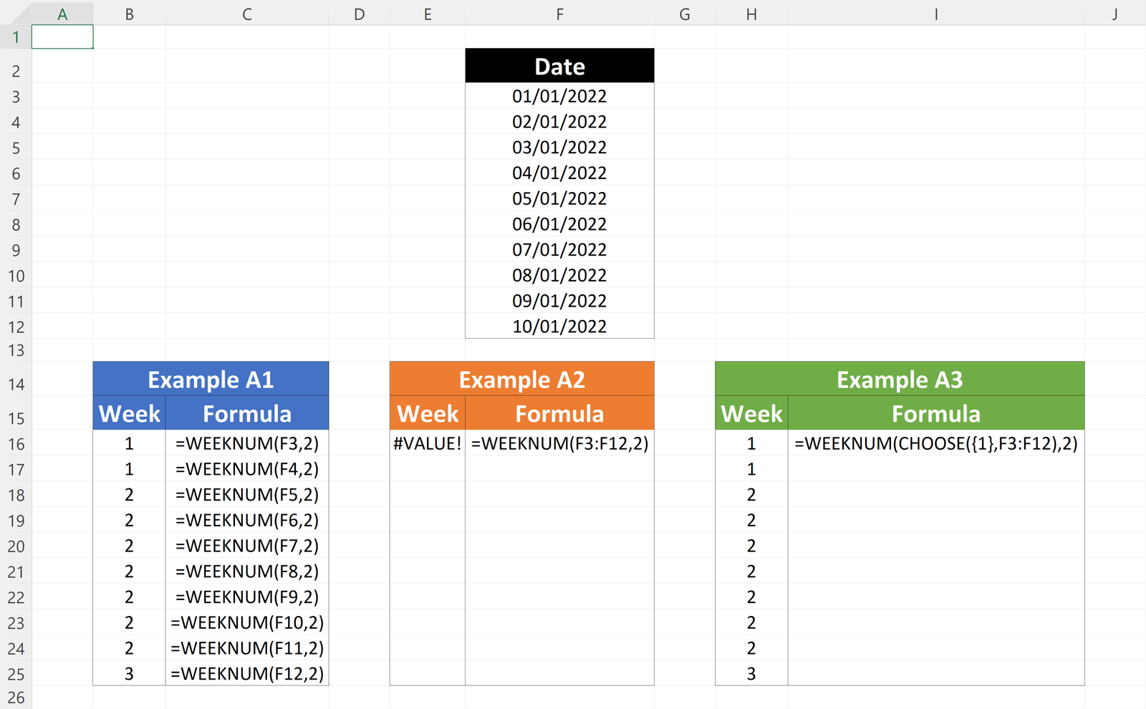1146x709 pixels.
Task: Click row 26 header number
Action: (x=16, y=698)
